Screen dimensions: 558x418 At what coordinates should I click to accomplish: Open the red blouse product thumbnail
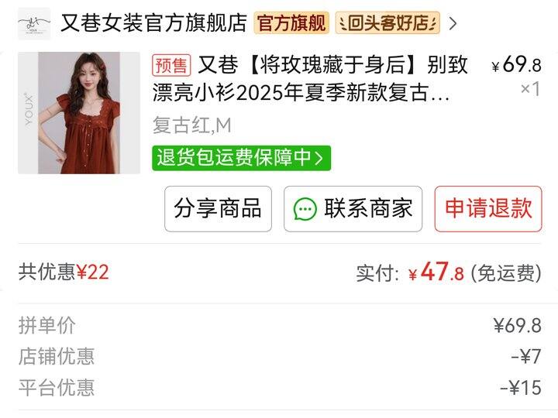[x=79, y=113]
